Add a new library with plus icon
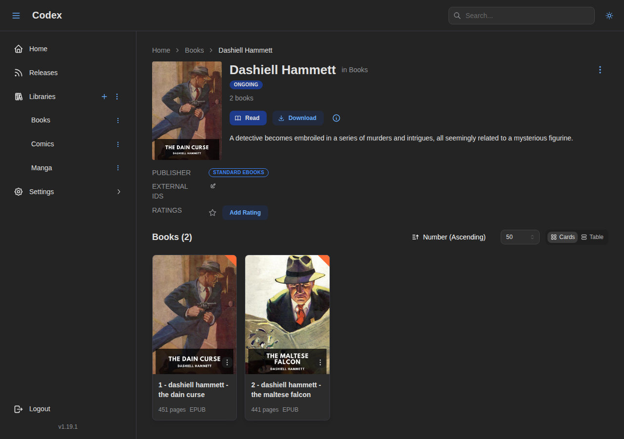The image size is (624, 439). coord(104,97)
